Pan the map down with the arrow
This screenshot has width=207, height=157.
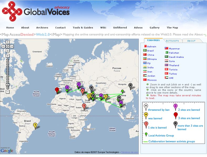[x=8, y=50]
